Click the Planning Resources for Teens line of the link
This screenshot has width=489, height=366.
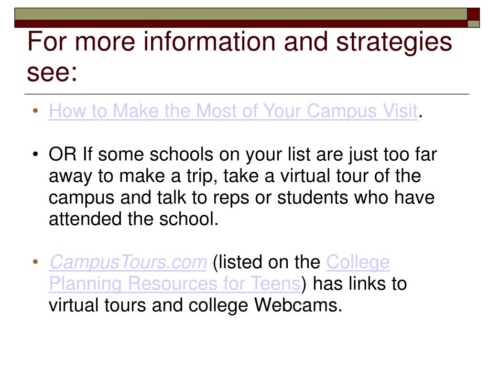click(x=175, y=283)
